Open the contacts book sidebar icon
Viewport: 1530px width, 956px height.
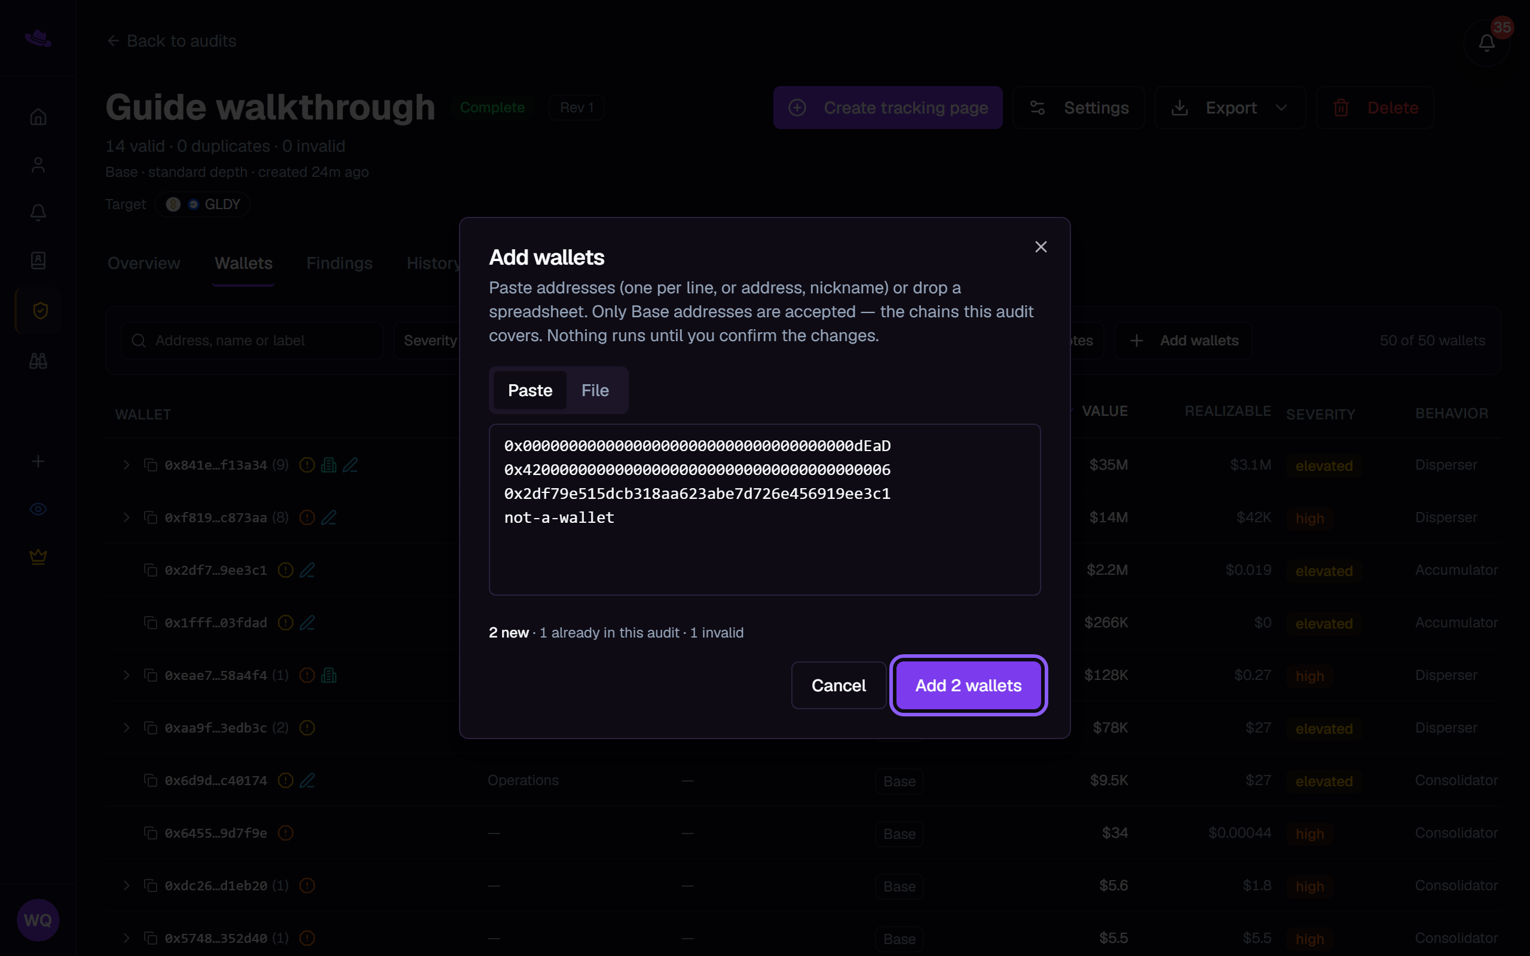[39, 261]
